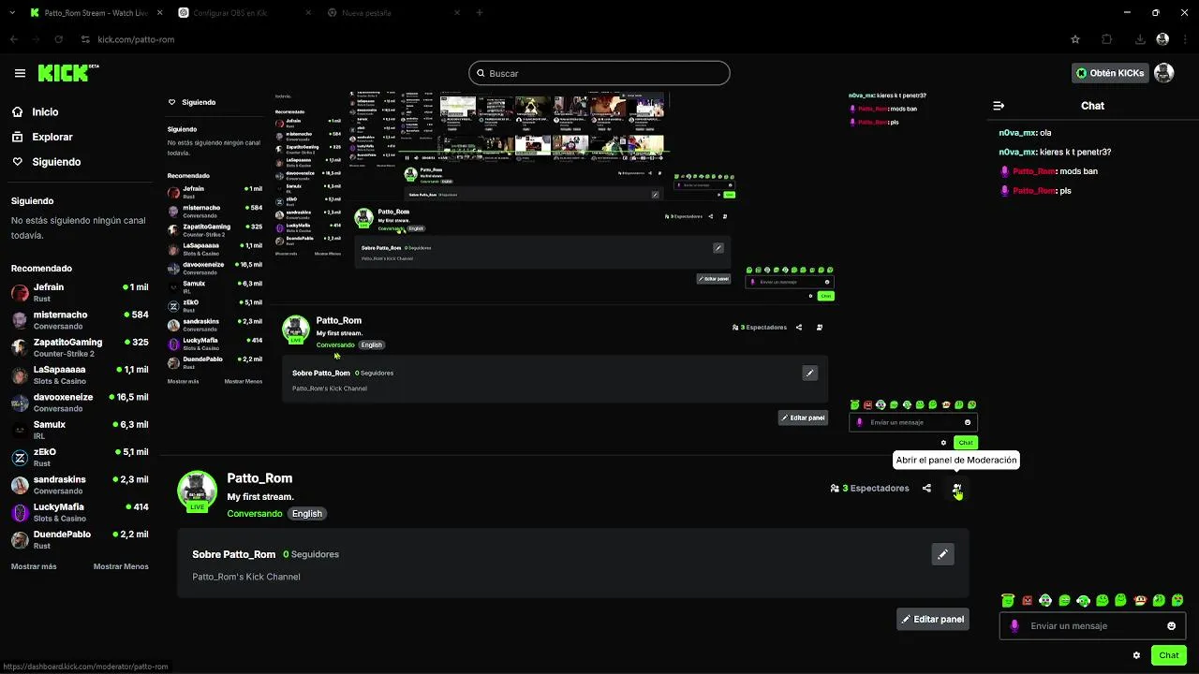
Task: Click Patto_Rom's LIVE avatar
Action: tap(197, 491)
